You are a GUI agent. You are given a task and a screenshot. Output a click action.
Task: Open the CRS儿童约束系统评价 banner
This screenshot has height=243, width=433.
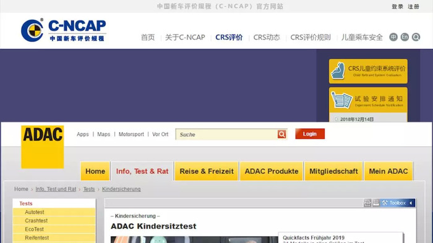point(368,71)
